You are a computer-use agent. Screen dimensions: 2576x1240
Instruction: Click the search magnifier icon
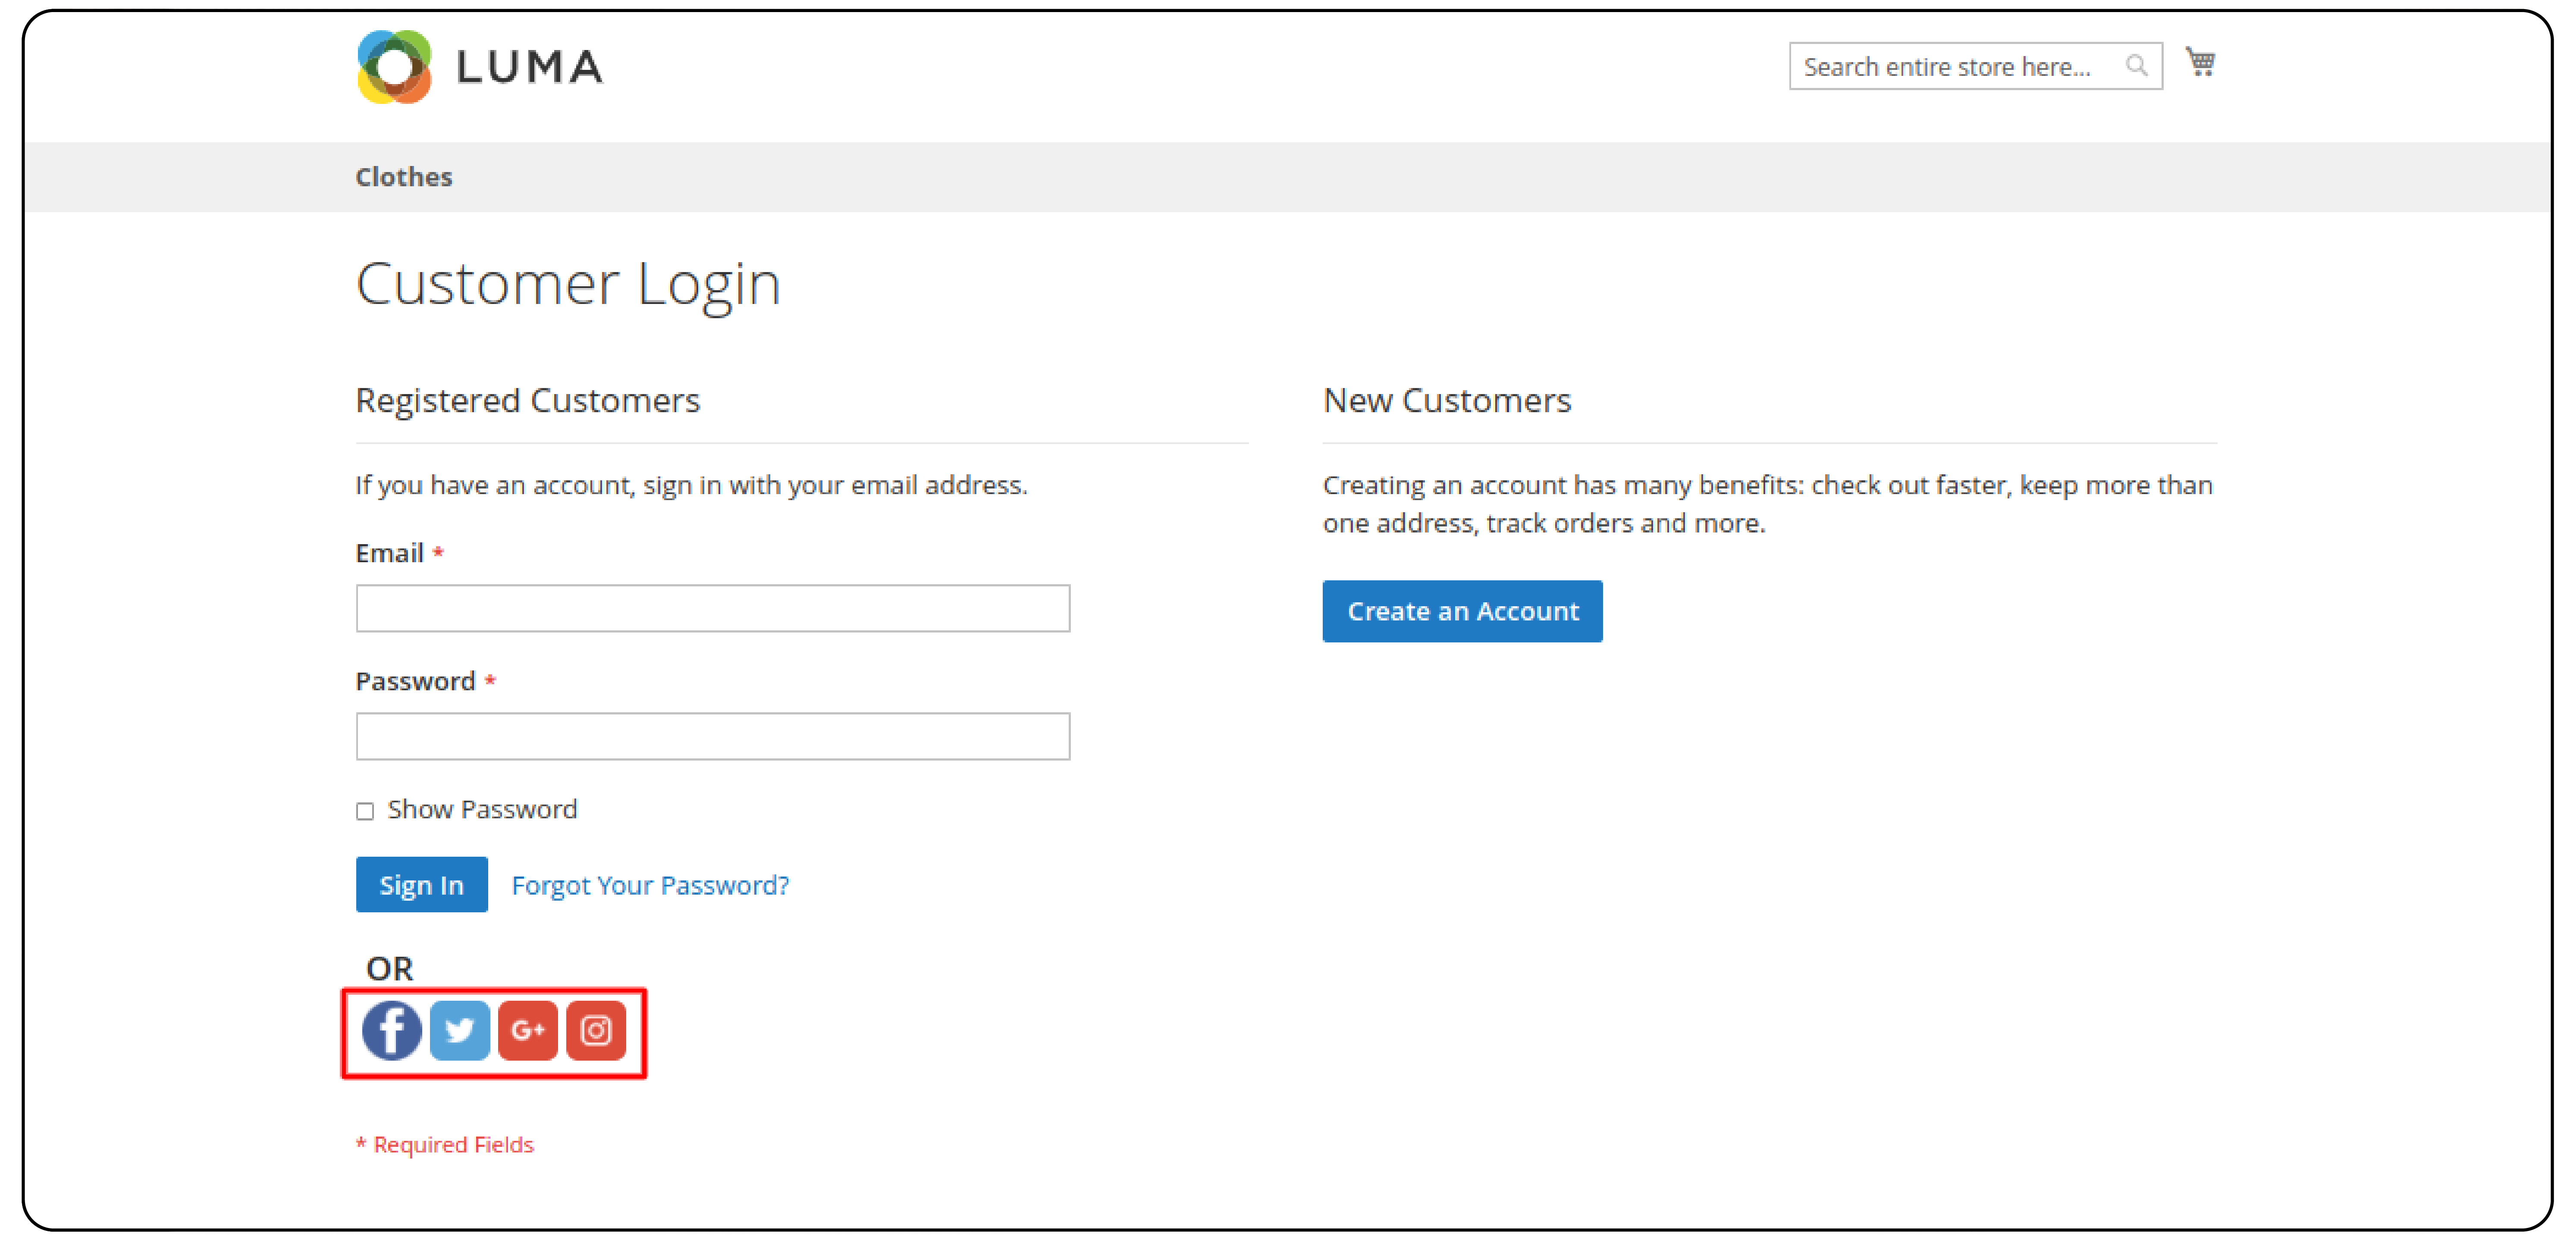pyautogui.click(x=2136, y=66)
